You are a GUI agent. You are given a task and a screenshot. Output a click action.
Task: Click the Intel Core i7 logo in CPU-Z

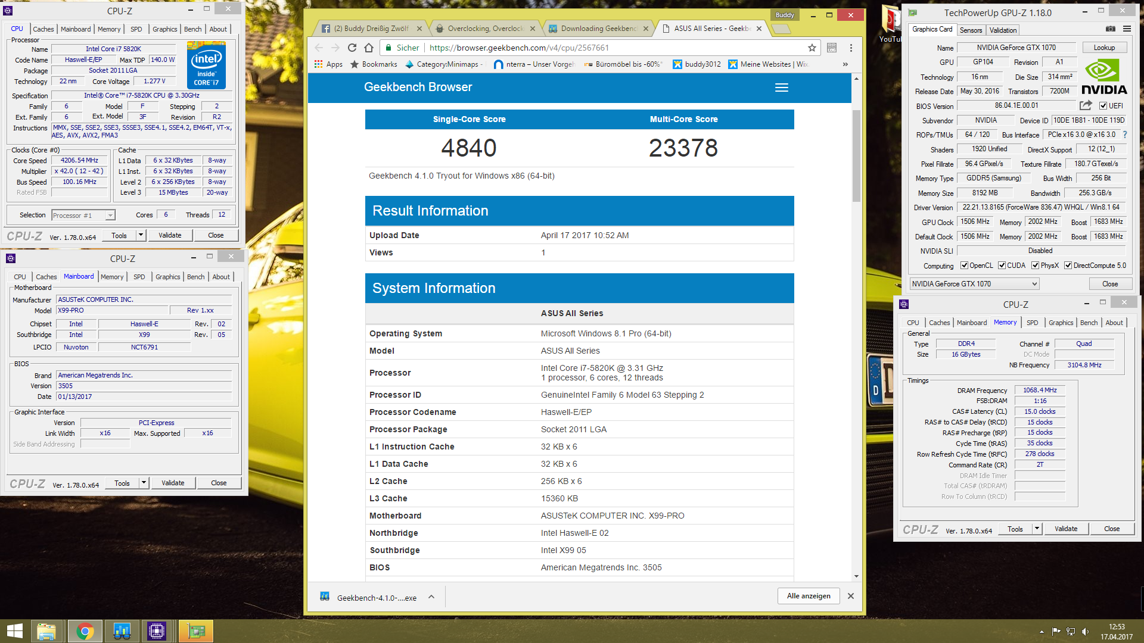pyautogui.click(x=206, y=65)
